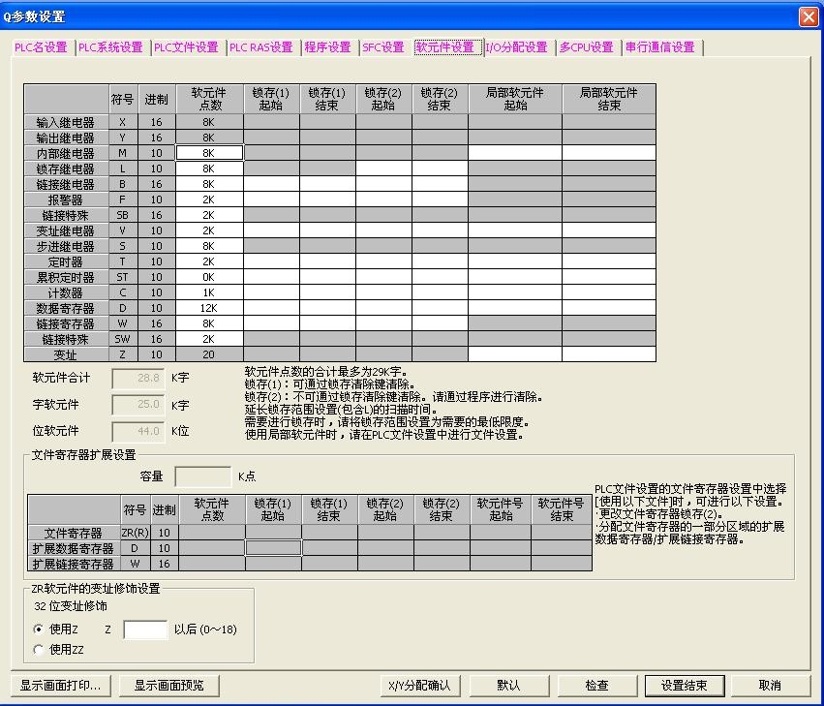The height and width of the screenshot is (706, 824).
Task: Select device points cell for ST row
Action: click(210, 277)
